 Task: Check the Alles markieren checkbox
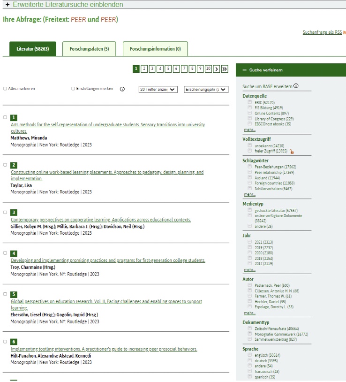(x=5, y=89)
